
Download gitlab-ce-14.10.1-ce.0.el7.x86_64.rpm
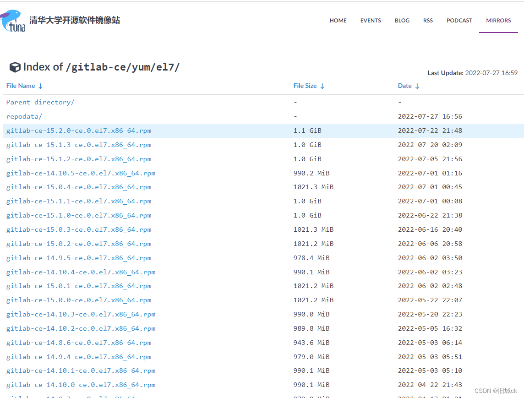click(x=81, y=371)
